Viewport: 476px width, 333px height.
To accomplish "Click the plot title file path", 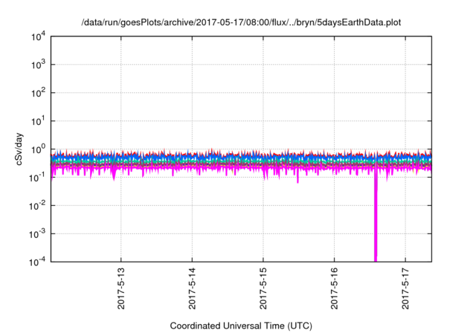I will (241, 23).
